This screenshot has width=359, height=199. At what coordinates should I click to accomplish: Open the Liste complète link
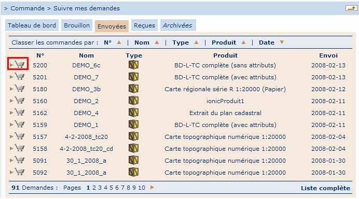point(326,188)
